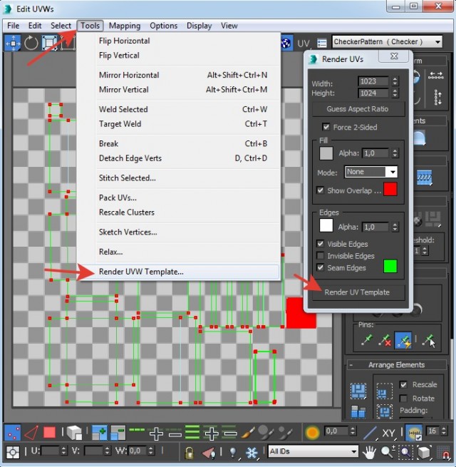Click the red Show Overlap color swatch
The height and width of the screenshot is (467, 456).
390,189
